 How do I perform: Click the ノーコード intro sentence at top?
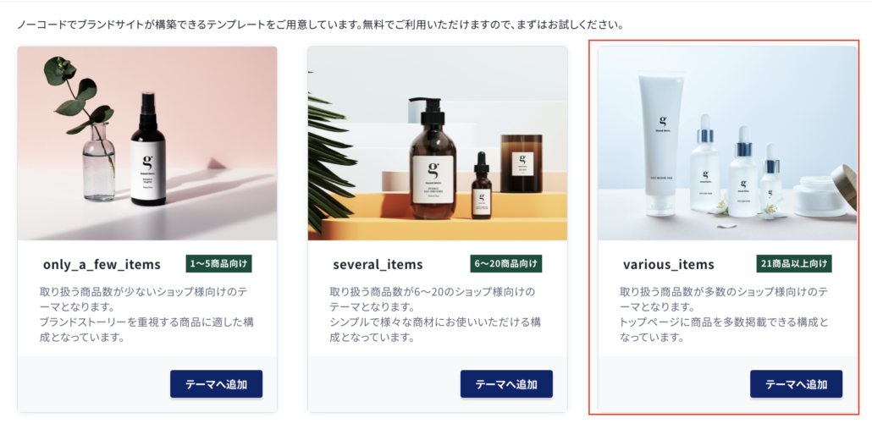click(x=320, y=25)
